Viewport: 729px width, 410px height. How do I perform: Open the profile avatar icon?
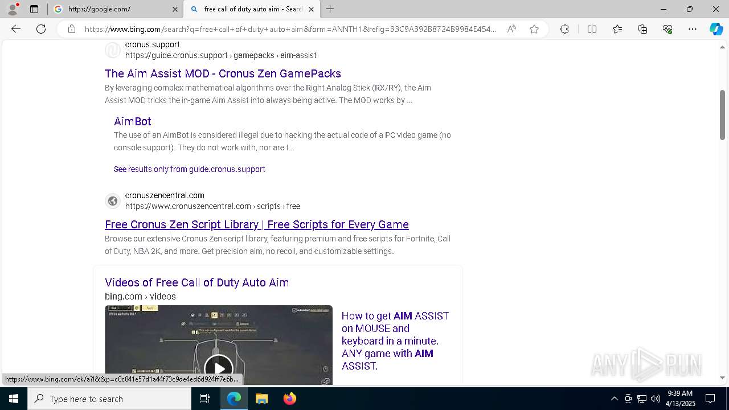click(x=13, y=9)
